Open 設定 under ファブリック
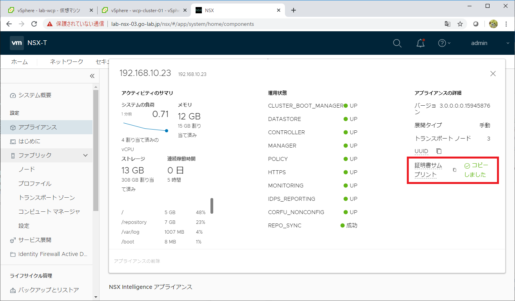This screenshot has height=301, width=515. click(x=24, y=226)
